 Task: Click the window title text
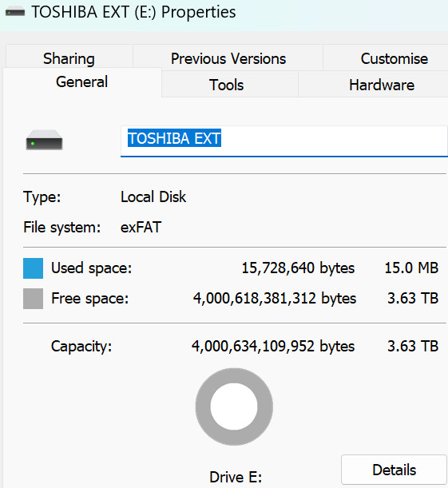point(133,13)
